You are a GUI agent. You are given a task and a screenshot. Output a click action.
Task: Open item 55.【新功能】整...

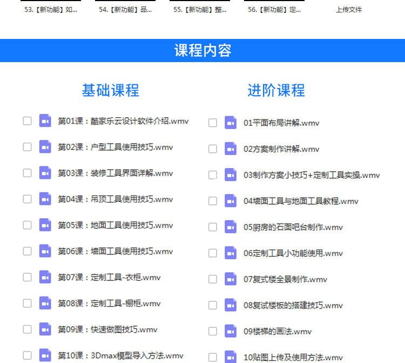[200, 10]
